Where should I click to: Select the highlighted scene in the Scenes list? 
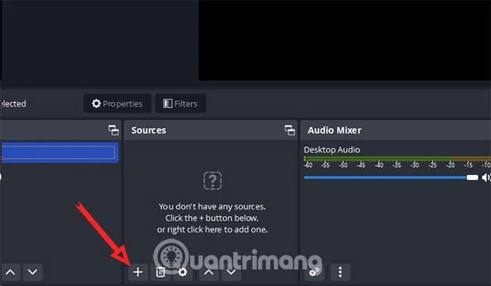[x=59, y=153]
